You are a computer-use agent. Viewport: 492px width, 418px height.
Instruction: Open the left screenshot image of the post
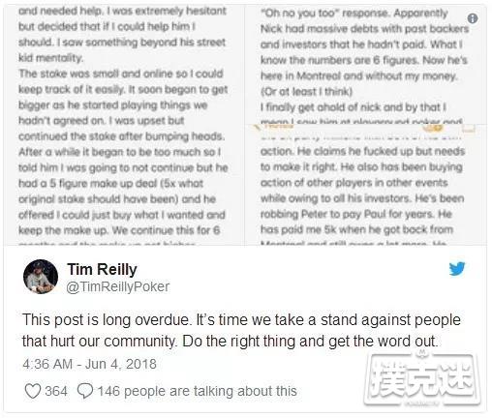(124, 125)
